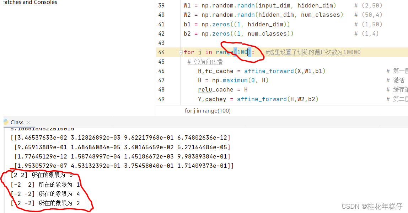Toggle code fold marker on line 44

click(181, 53)
